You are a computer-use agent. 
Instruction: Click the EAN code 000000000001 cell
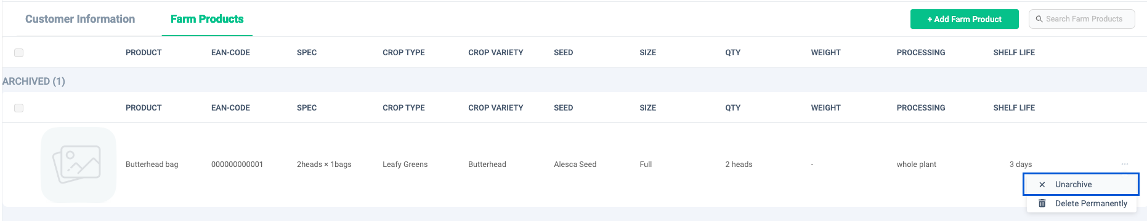237,165
